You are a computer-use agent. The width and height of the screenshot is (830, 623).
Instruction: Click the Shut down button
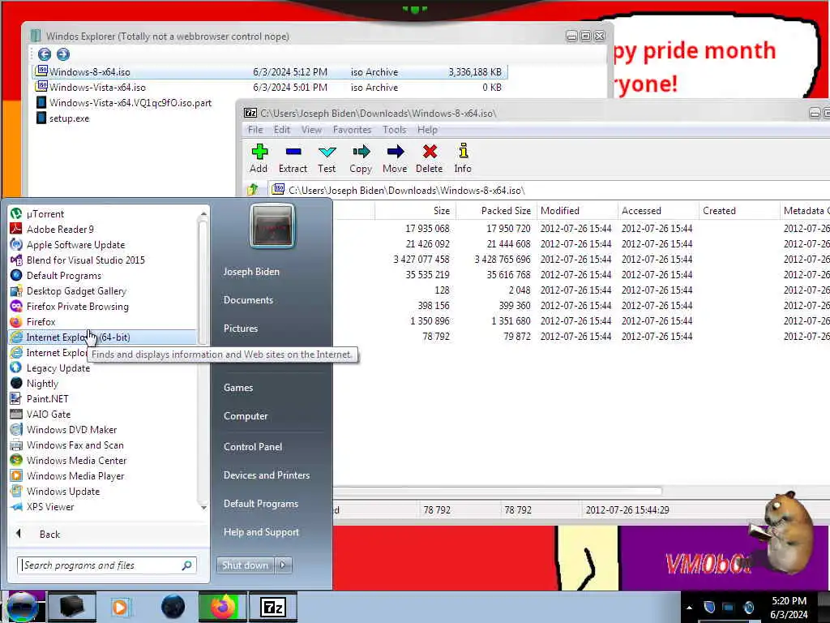(245, 565)
